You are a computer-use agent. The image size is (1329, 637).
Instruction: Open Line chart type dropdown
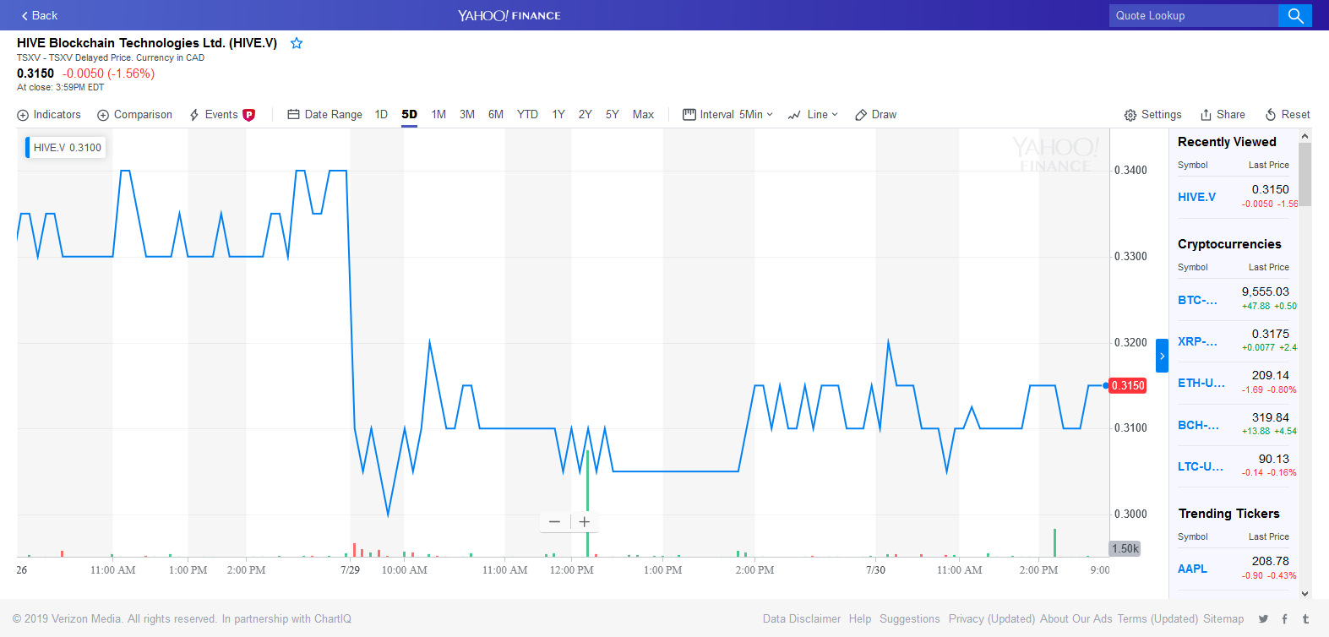coord(813,115)
